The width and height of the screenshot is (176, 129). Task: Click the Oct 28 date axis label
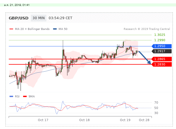click(144, 120)
